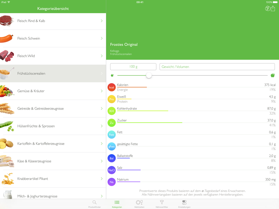Tap the Wi-Fi icon in status bar

click(9, 2)
